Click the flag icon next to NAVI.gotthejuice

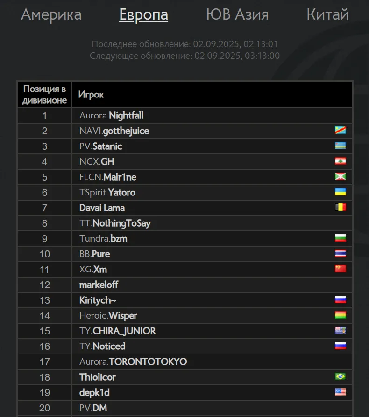340,130
